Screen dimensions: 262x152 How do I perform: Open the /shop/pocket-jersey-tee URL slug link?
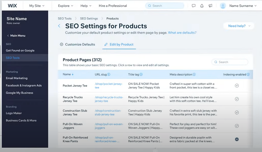(109, 86)
